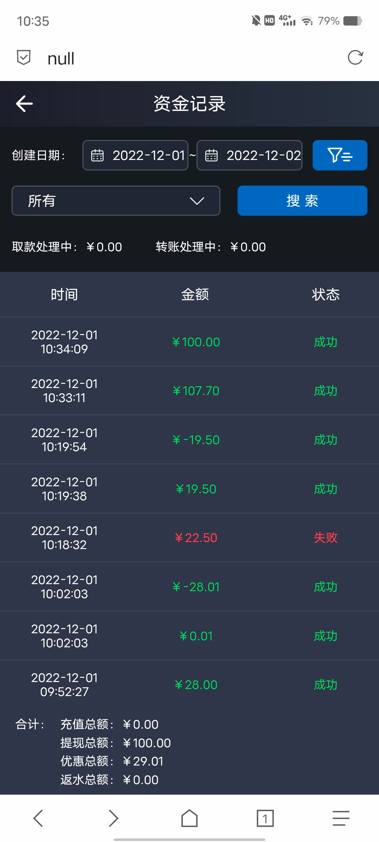The width and height of the screenshot is (379, 842).
Task: Tap the ￥107.70 transaction amount
Action: pyautogui.click(x=196, y=391)
